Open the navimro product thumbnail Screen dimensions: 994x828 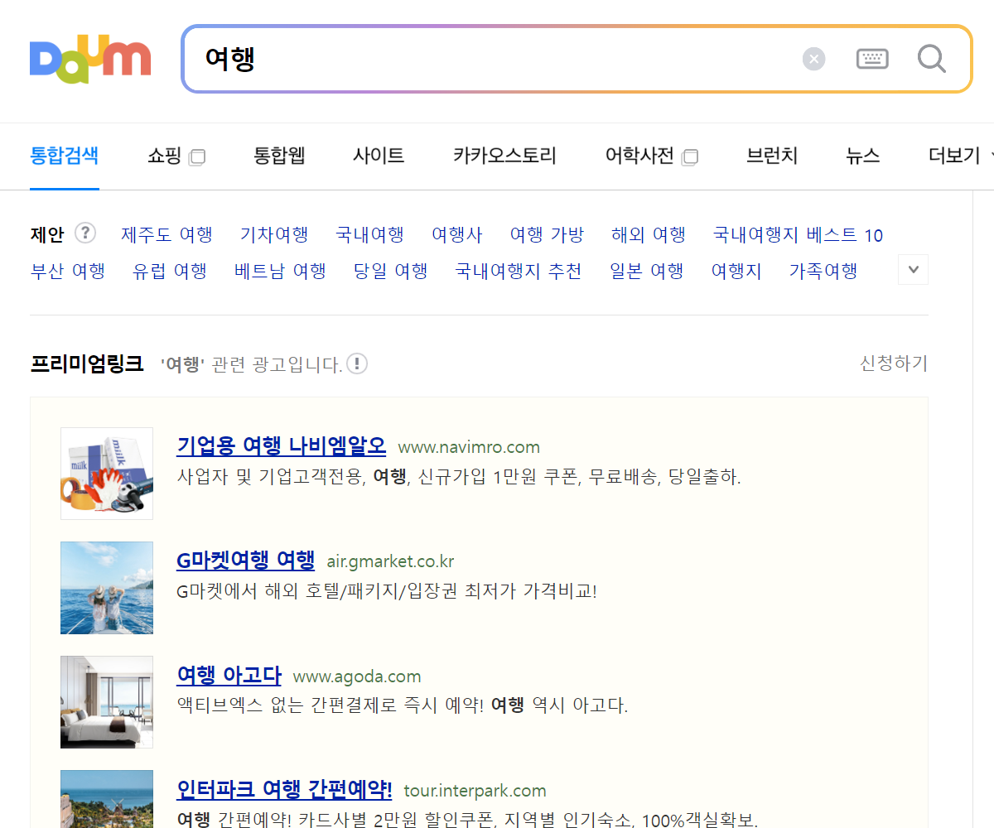tap(107, 474)
